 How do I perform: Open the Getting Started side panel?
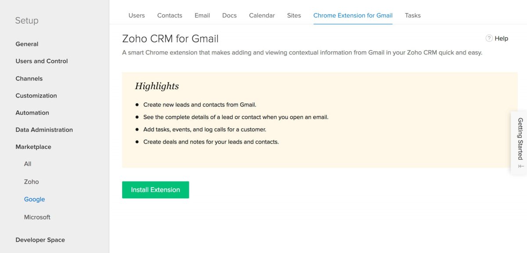[520, 138]
